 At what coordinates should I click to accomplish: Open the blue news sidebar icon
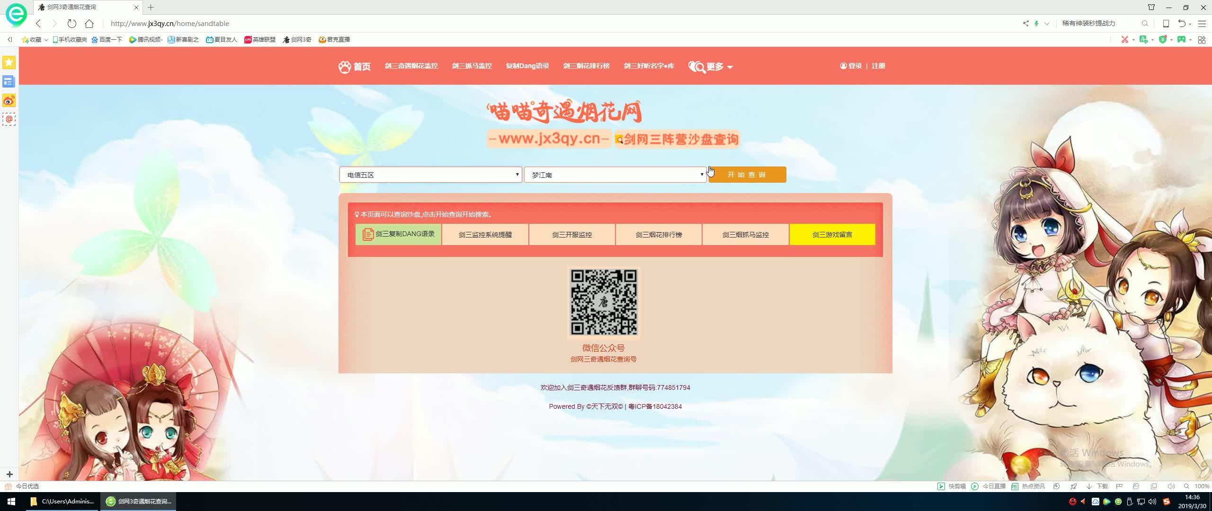9,81
